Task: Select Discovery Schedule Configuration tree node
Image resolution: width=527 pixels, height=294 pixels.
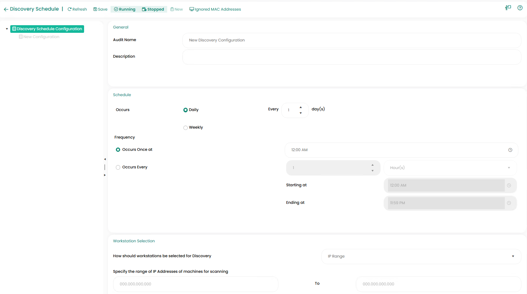Action: (x=47, y=29)
